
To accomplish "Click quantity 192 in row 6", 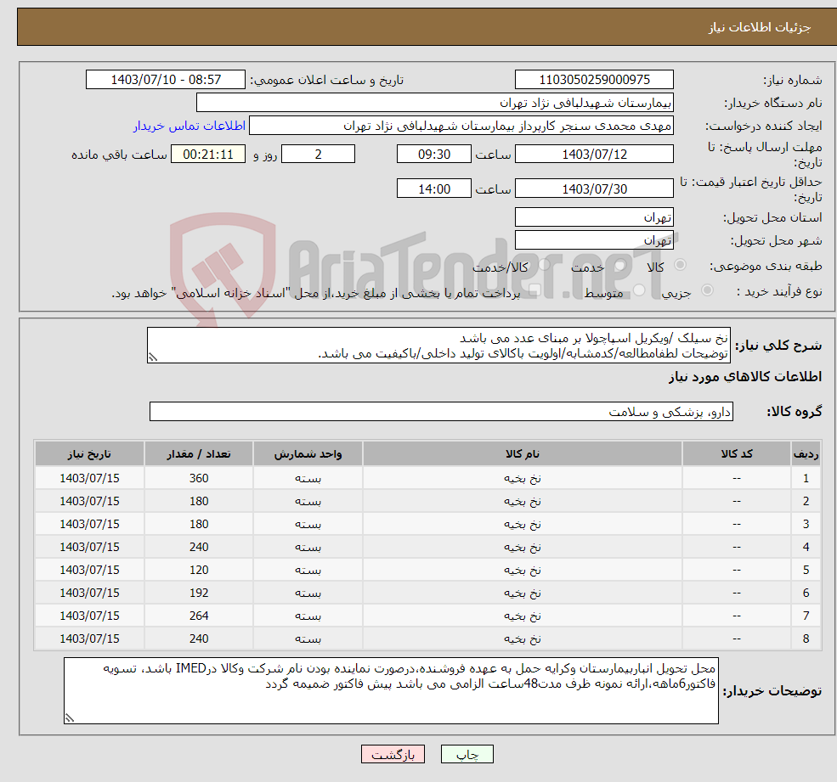I will [x=199, y=594].
